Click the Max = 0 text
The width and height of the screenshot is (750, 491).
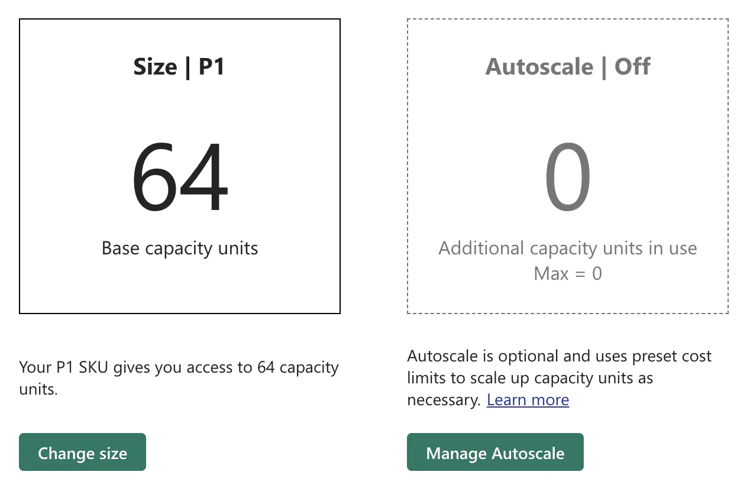567,273
